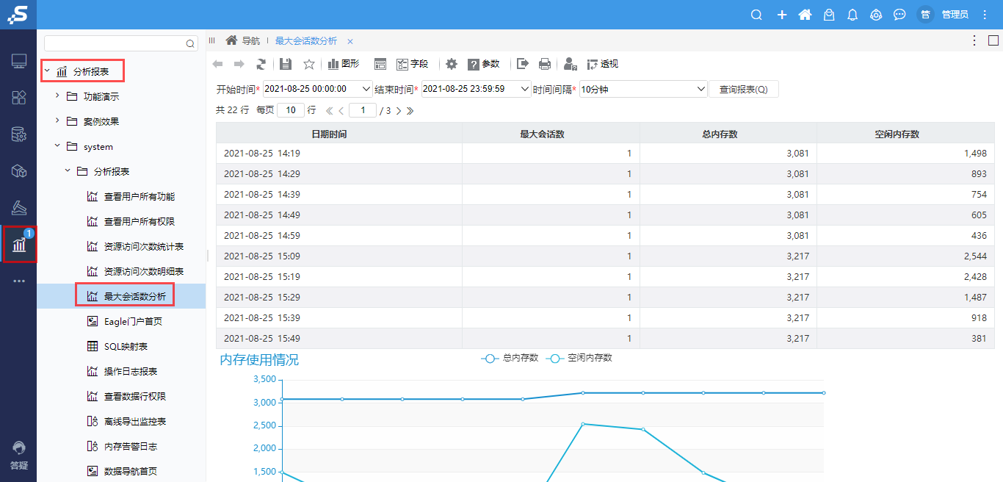Click the forward arrow in report toolbar
Screen dimensions: 1003x482
click(239, 64)
